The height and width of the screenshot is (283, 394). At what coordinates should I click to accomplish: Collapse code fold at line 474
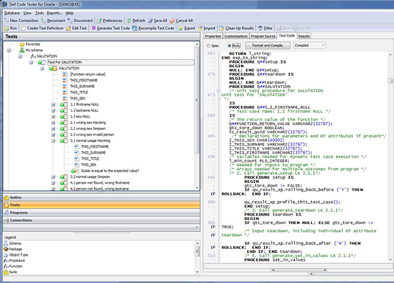[x=218, y=91]
